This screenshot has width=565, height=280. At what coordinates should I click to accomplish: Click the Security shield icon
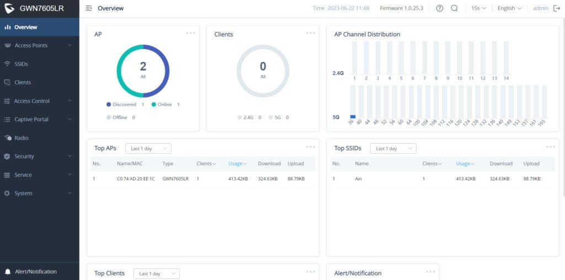7,157
